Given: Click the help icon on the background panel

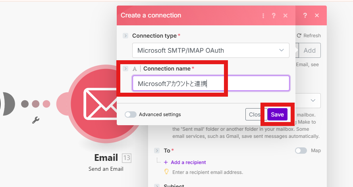Looking at the screenshot, I should (305, 15).
